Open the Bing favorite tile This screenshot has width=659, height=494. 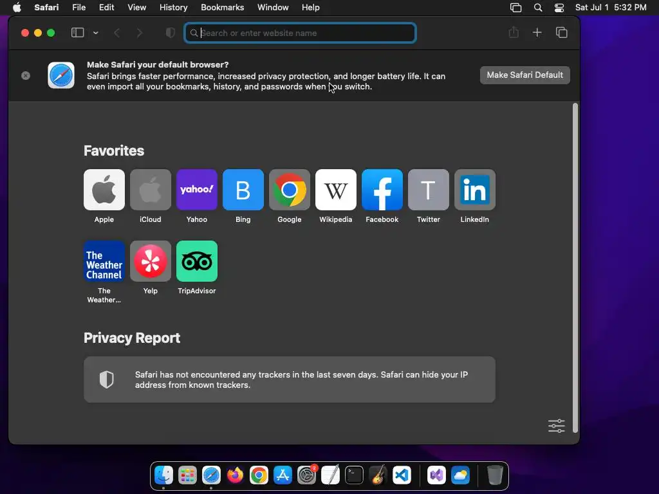[243, 190]
